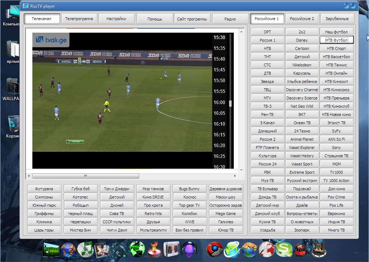Open the silver portrait frame dock icon

pos(172,249)
